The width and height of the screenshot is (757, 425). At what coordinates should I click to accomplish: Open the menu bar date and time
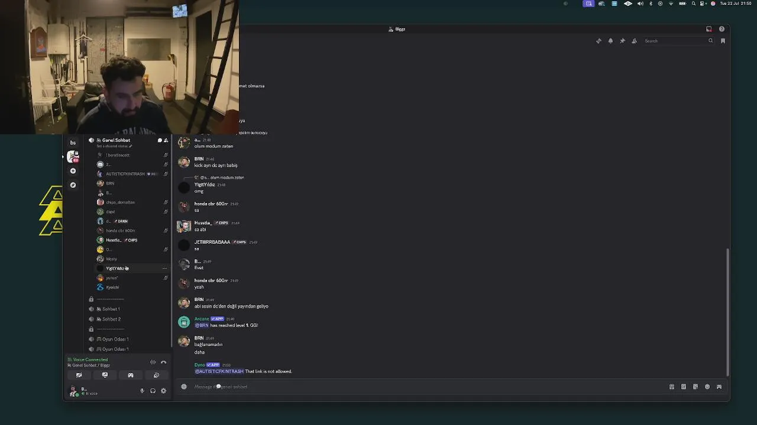736,4
